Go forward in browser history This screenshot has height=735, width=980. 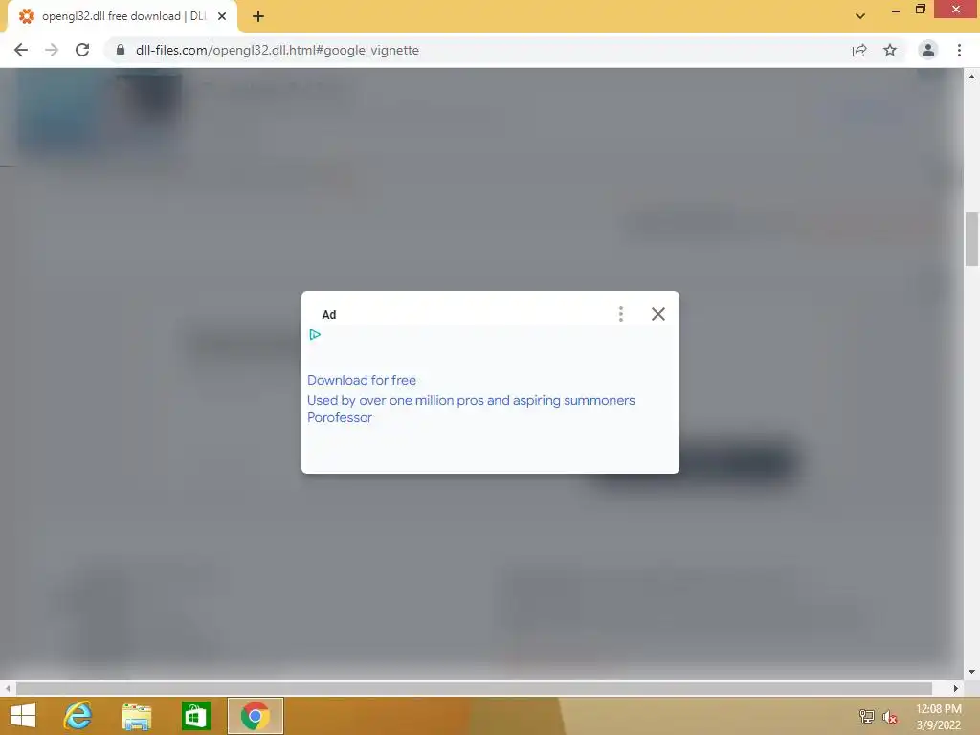click(x=52, y=50)
